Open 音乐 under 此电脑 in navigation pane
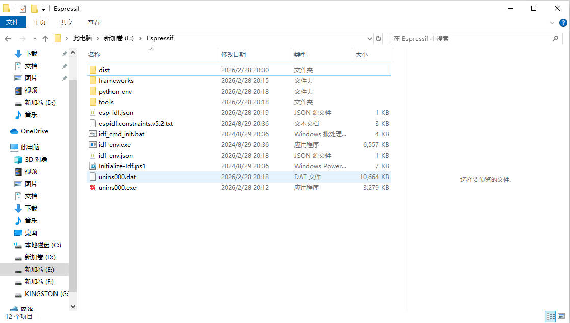The image size is (570, 323). [31, 221]
